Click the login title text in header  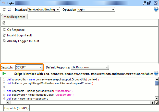point(10,3)
